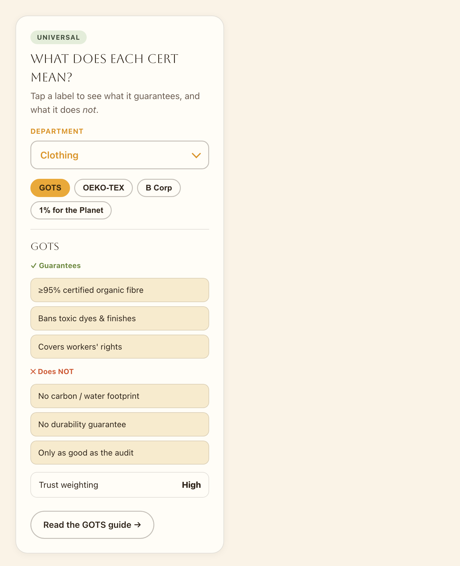Image resolution: width=460 pixels, height=566 pixels.
Task: Select the GOTS label chip
Action: (x=50, y=188)
